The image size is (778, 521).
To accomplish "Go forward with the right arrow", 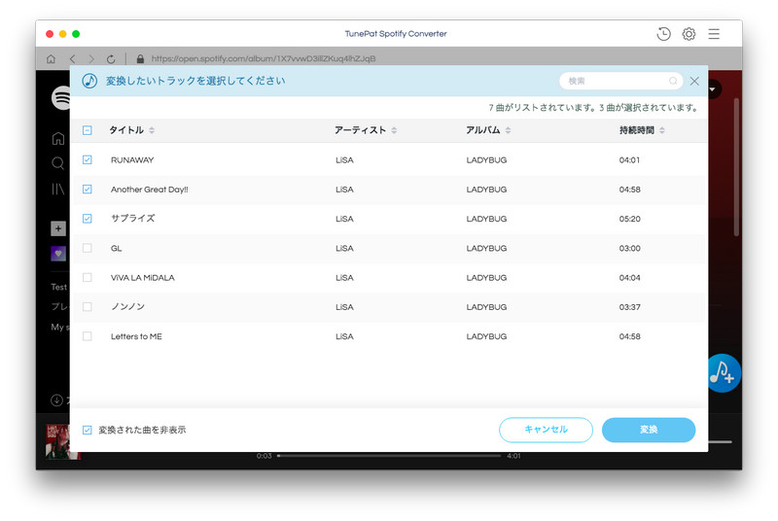I will (x=91, y=58).
